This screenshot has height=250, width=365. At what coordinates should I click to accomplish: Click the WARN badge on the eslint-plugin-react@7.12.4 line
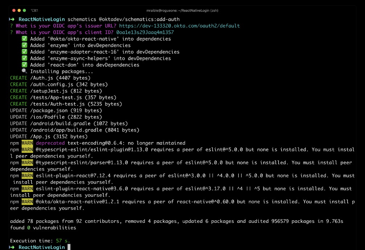point(27,176)
